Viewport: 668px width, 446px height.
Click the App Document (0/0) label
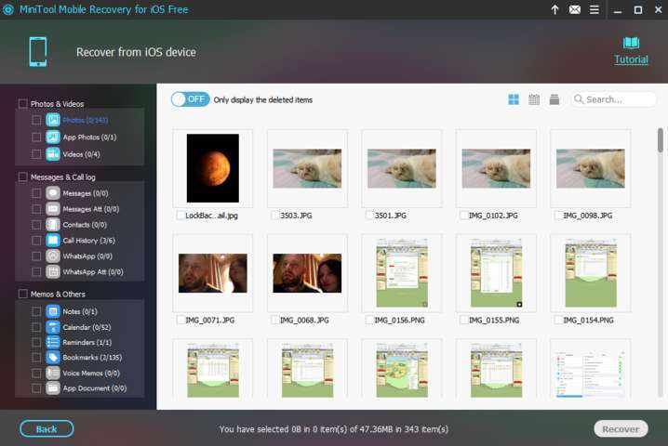(95, 388)
